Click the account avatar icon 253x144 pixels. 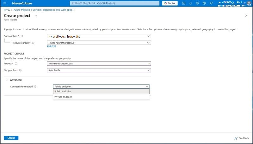(249, 3)
